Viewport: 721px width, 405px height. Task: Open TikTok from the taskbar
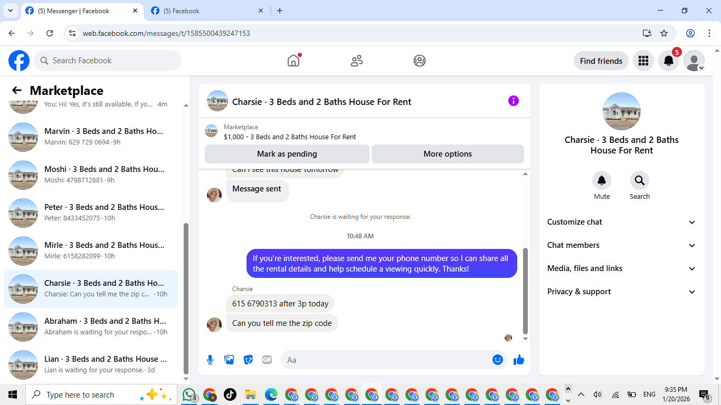230,394
